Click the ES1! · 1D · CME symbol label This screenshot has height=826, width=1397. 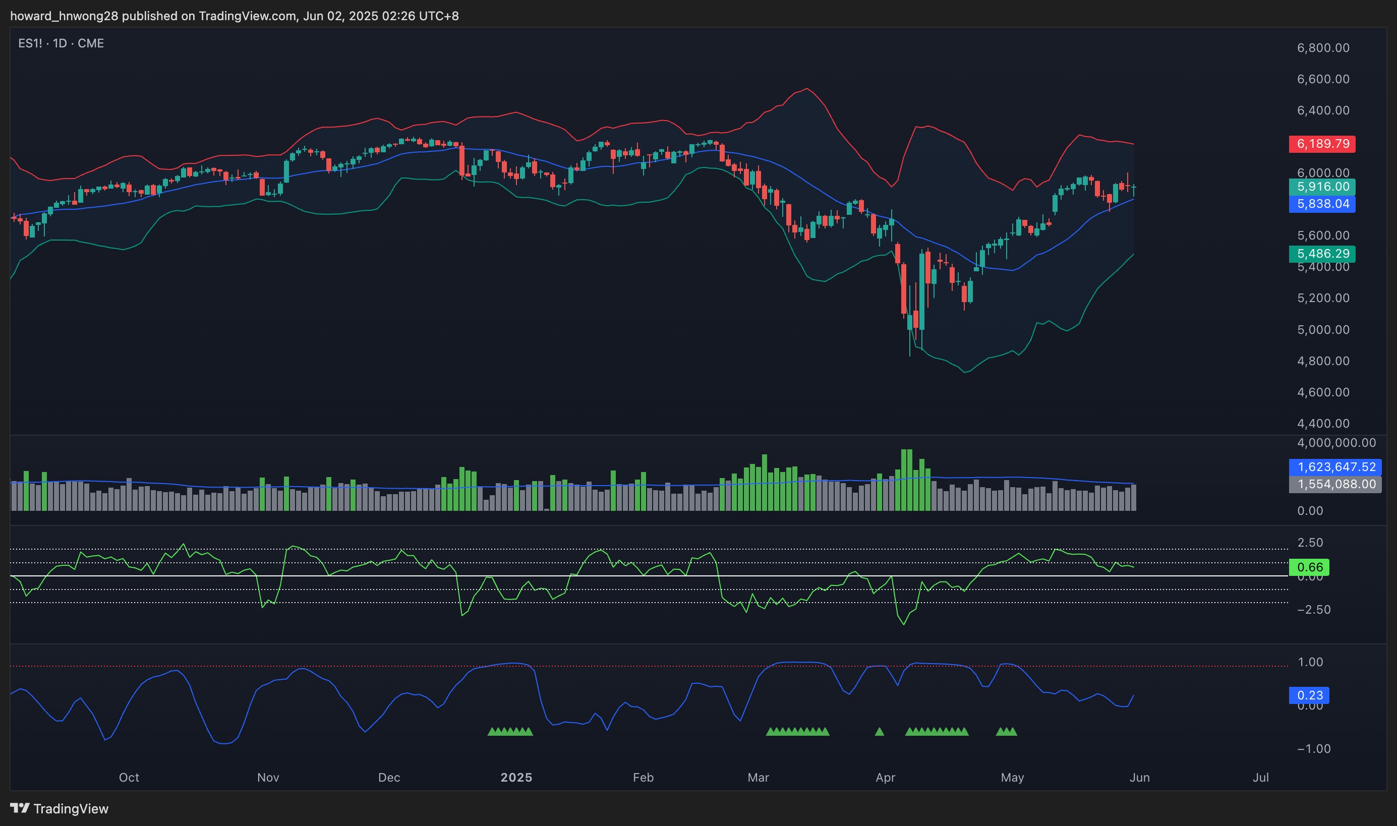tap(61, 43)
